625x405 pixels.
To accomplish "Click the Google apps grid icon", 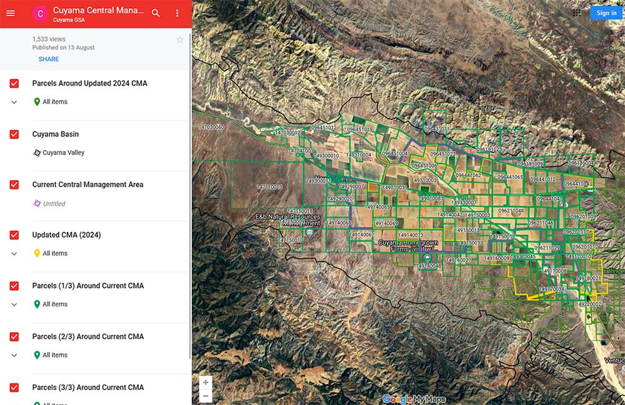I will point(576,12).
